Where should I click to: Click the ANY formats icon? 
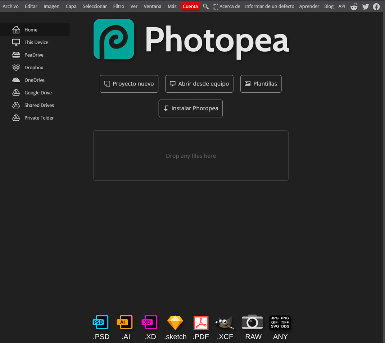point(280,323)
